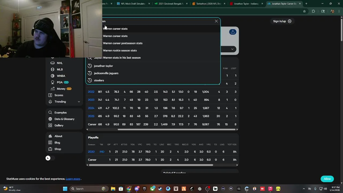Image resolution: width=343 pixels, height=193 pixels.
Task: Open the weather widget showing 46°F
Action: 12,189
